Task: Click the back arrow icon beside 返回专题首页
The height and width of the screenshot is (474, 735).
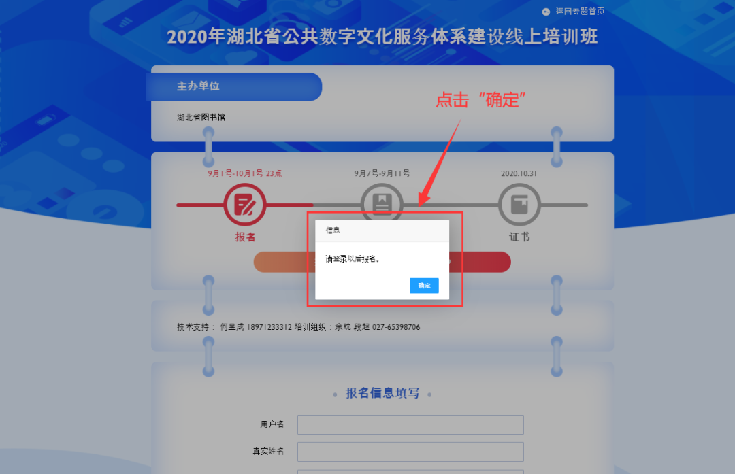Action: (x=546, y=12)
